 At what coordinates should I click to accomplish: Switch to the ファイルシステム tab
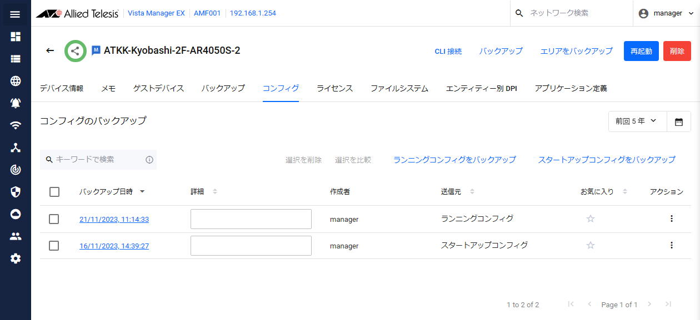(399, 88)
